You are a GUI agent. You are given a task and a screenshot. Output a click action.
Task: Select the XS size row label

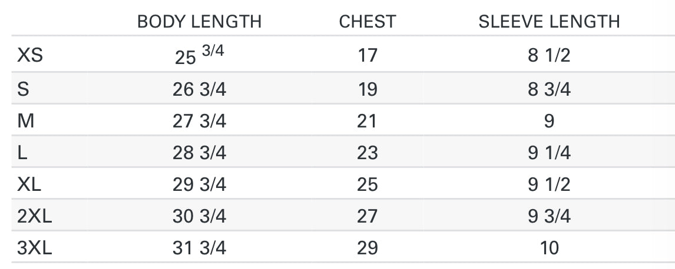tap(31, 55)
